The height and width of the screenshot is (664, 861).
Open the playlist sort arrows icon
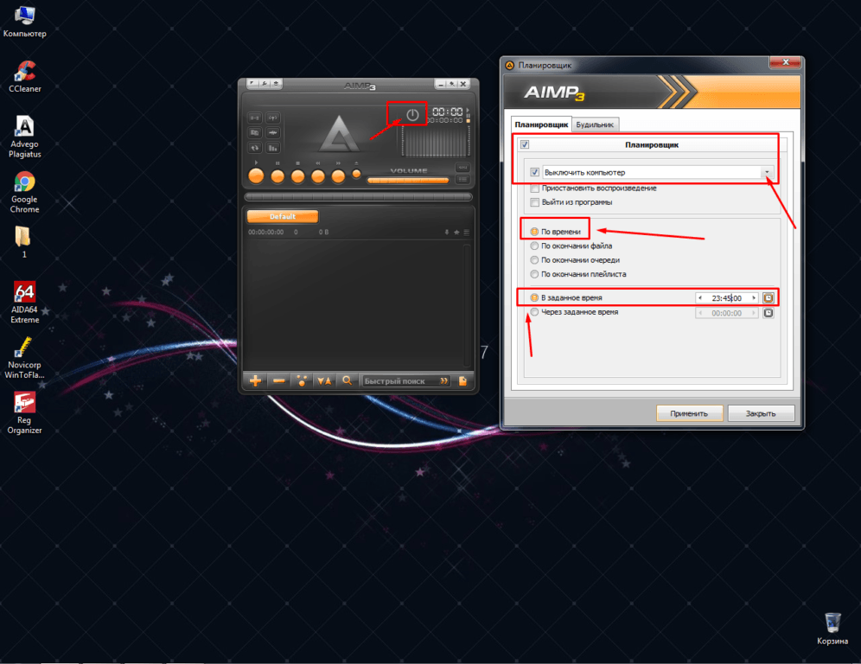click(x=324, y=380)
